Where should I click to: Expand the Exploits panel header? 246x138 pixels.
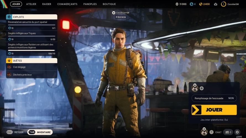click(32, 17)
